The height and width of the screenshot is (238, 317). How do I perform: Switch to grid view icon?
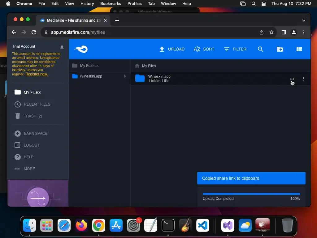click(x=299, y=49)
